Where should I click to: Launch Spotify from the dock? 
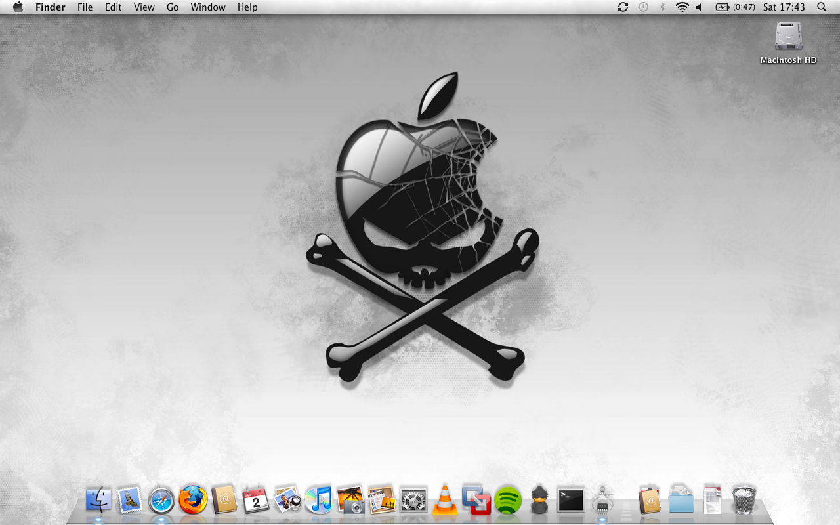pyautogui.click(x=508, y=501)
